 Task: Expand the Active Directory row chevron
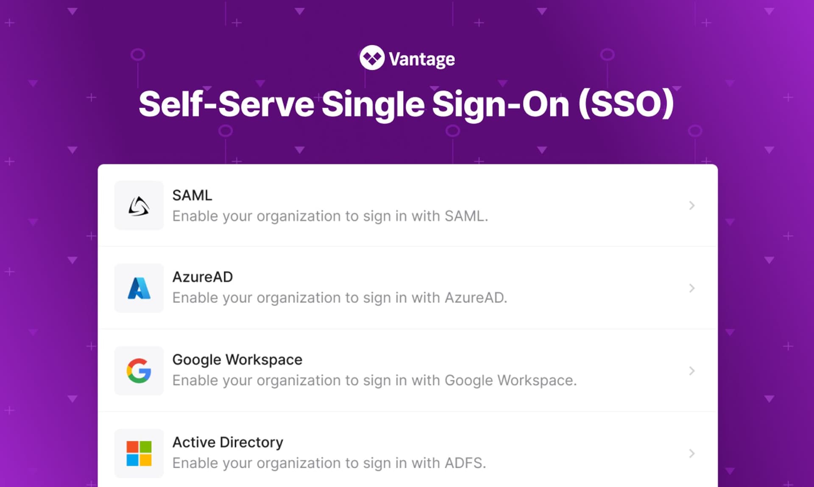(x=692, y=453)
